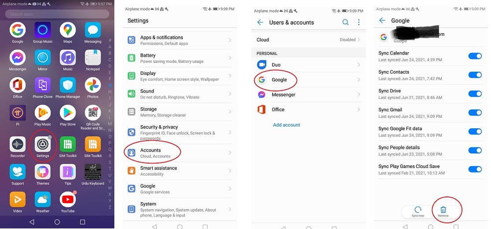Open the three-dot overflow menu
The height and width of the screenshot is (229, 491).
click(359, 22)
